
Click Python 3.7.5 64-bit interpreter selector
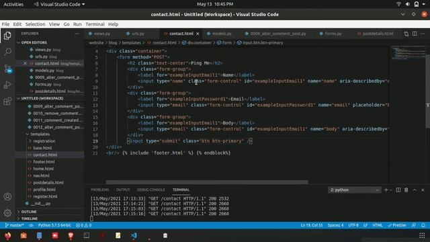[54, 225]
